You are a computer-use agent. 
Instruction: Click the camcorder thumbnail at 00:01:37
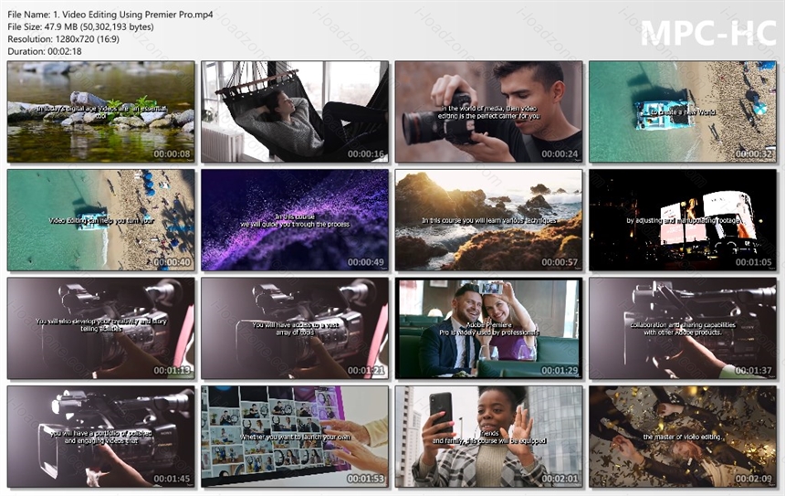[x=683, y=328]
